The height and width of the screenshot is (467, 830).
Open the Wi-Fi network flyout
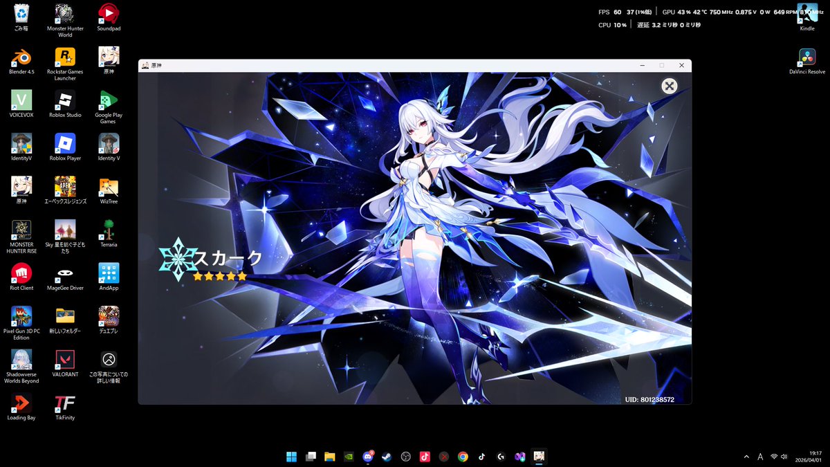click(x=774, y=457)
